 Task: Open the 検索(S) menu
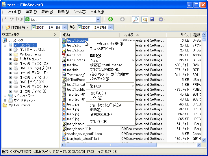(x=63, y=12)
